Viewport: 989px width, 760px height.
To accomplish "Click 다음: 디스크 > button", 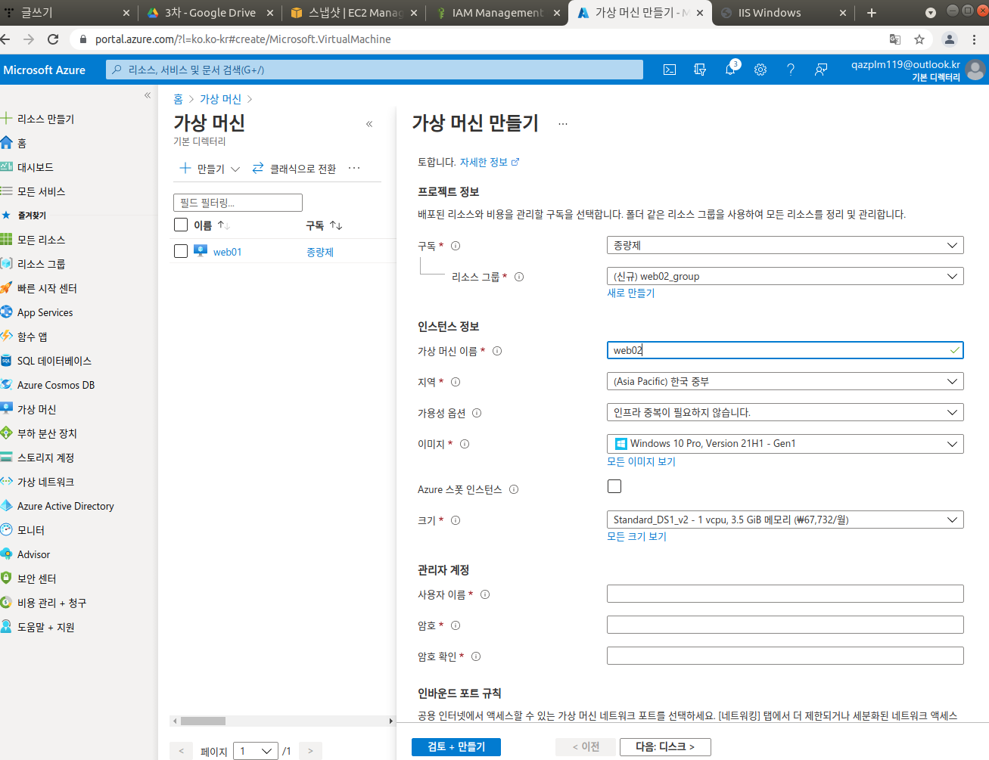I will (665, 746).
